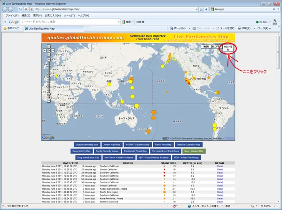Viewport: 282px width, 210px height.
Task: Switch map to 地図+写真 hybrid view
Action: (227, 48)
